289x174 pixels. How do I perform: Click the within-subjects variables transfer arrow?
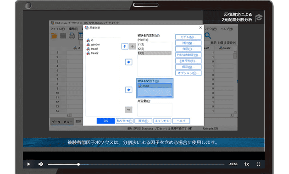(128, 62)
